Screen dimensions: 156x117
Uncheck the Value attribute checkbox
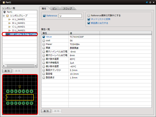[x=44, y=37]
